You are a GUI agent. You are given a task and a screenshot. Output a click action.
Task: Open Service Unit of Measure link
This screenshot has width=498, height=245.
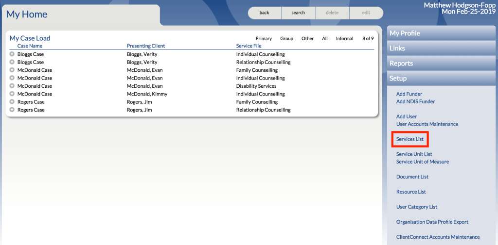pyautogui.click(x=423, y=162)
